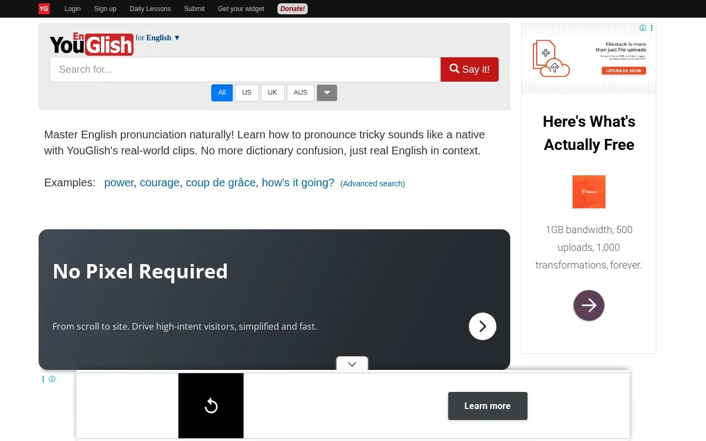Open the English language dropdown
706x441 pixels.
coord(163,37)
